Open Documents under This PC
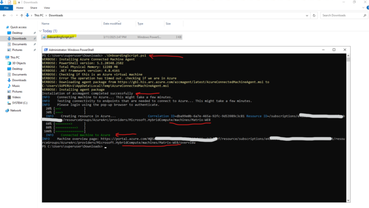 19,74
